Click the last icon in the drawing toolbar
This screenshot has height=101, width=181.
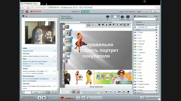[128, 25]
